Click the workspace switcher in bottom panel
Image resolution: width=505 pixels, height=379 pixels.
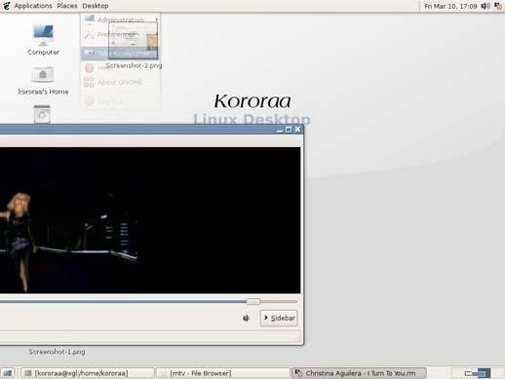coord(478,373)
